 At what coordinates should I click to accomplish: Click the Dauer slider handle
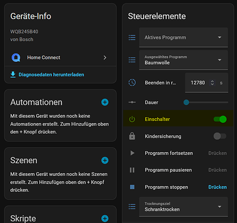click(186, 102)
